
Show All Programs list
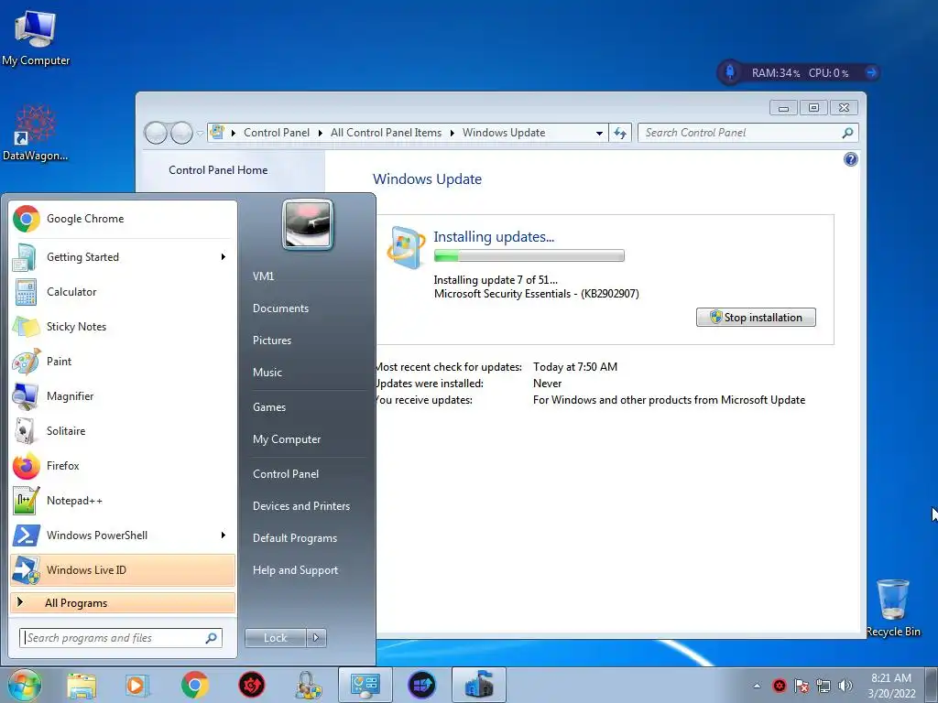pos(123,602)
